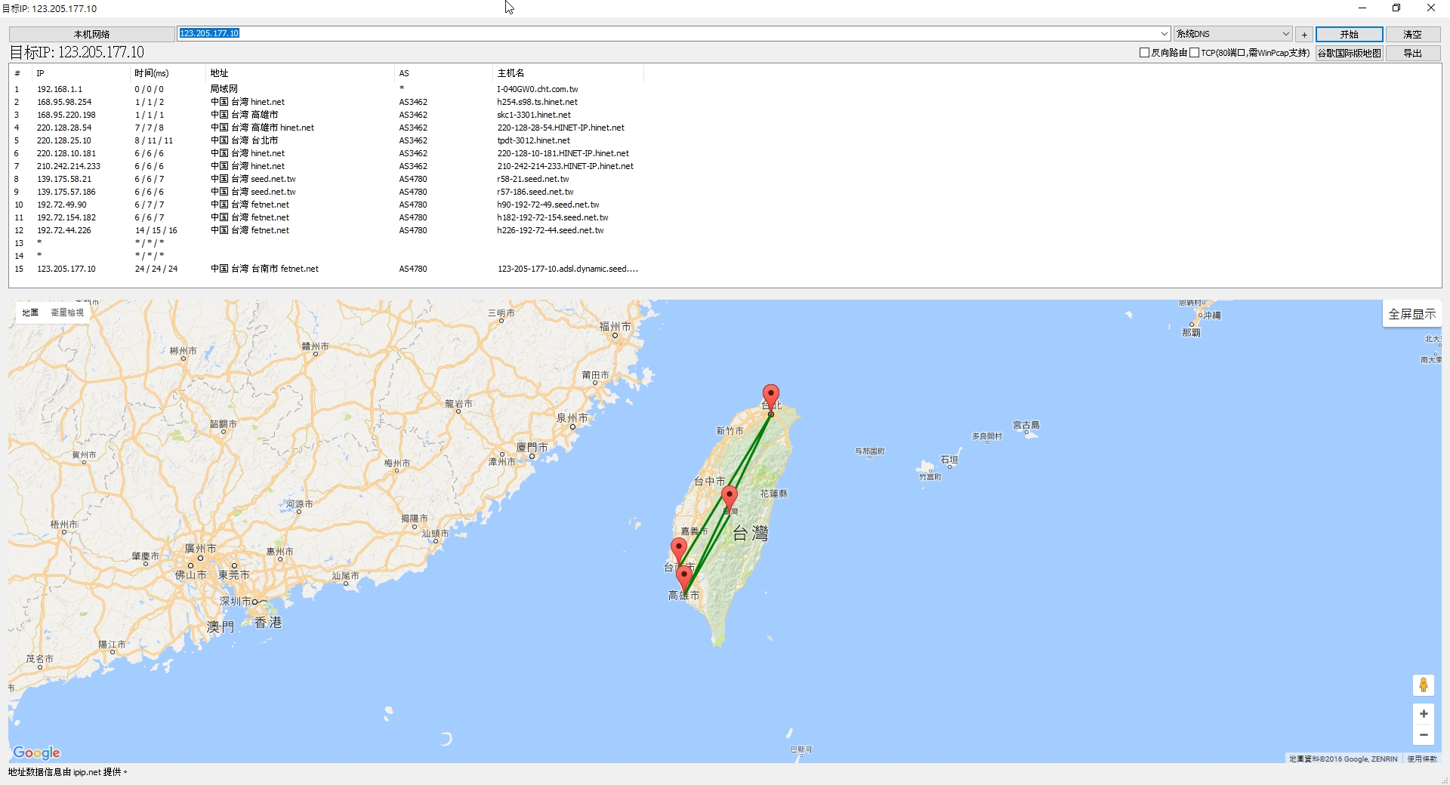The width and height of the screenshot is (1450, 785).
Task: Sort by the 主机名 column header
Action: pos(569,73)
